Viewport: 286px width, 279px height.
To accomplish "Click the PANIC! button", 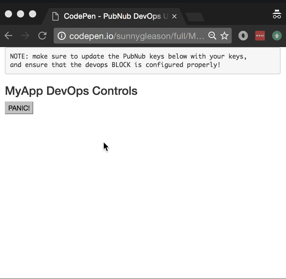I will pos(19,108).
